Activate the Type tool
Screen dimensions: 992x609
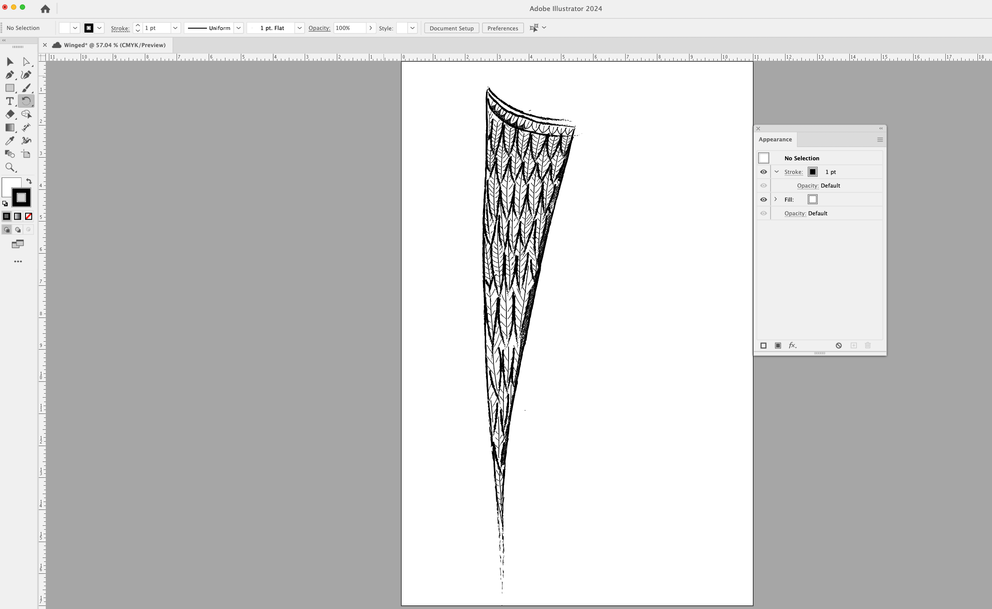[10, 101]
